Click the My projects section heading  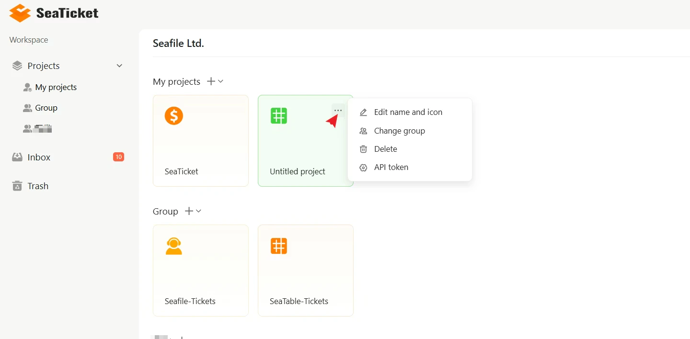[176, 81]
